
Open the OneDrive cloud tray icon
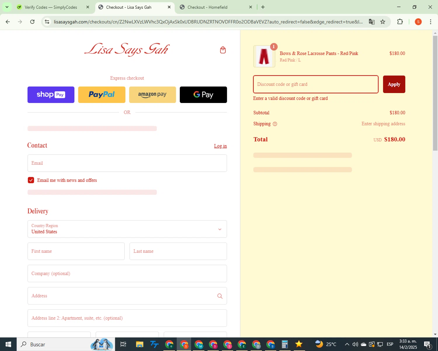(x=364, y=344)
